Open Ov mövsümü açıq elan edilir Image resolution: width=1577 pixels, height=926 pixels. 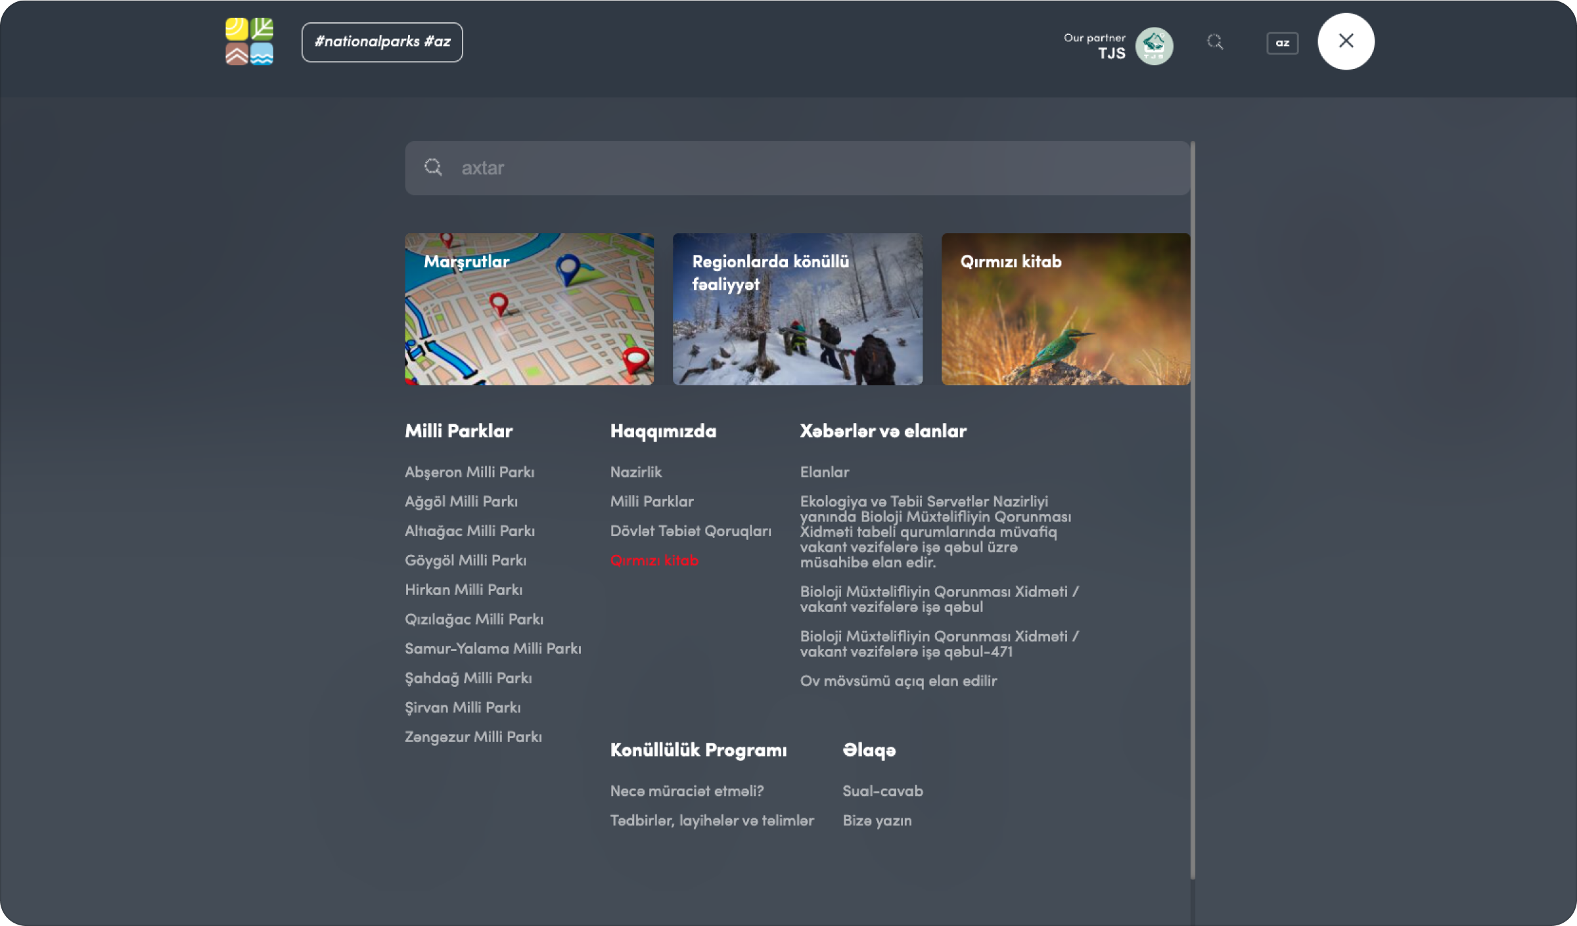pos(898,681)
